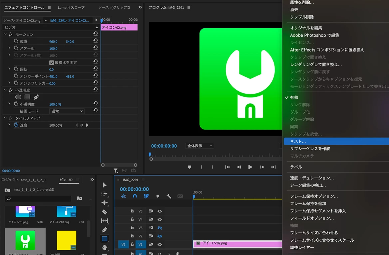Create ellipse mask under opacity
389x255 pixels.
[18, 97]
